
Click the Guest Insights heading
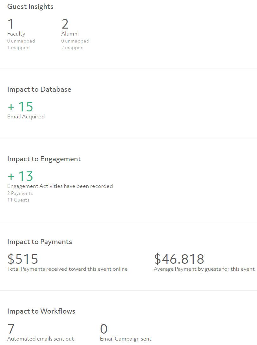30,7
